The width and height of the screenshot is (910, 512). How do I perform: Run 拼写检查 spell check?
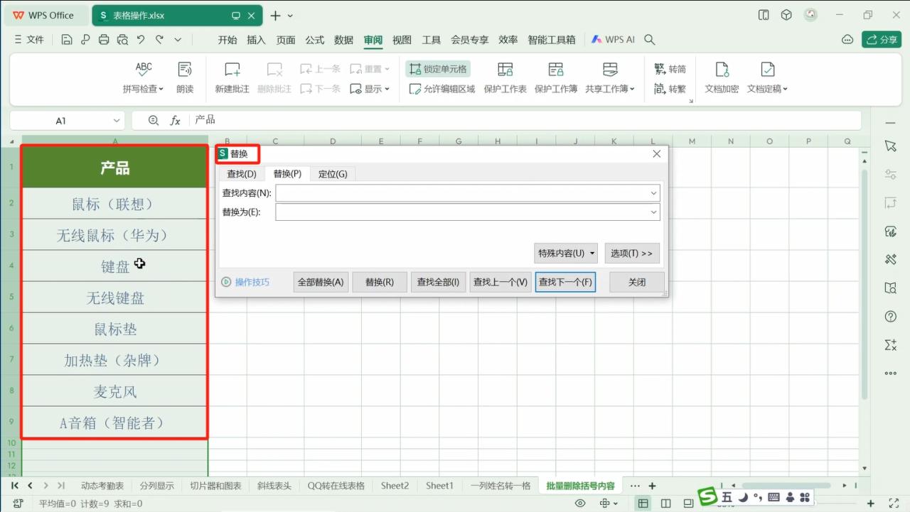coord(143,78)
